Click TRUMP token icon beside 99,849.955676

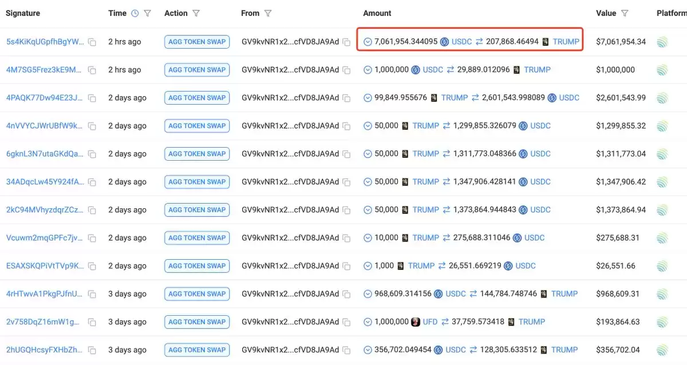pos(434,98)
